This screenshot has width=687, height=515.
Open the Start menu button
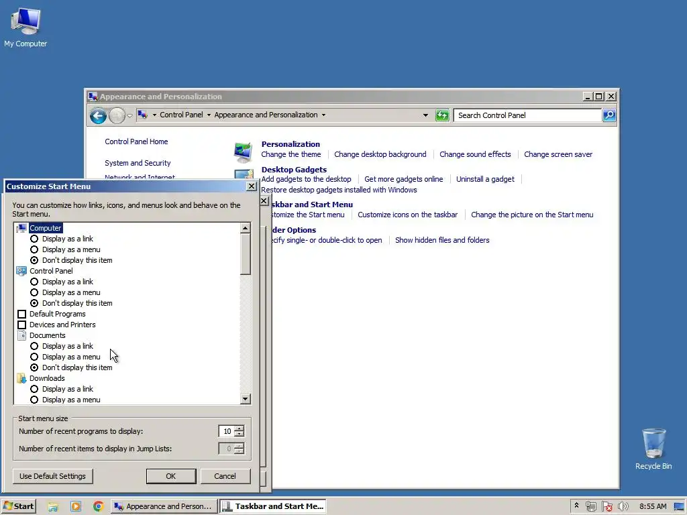tap(18, 506)
